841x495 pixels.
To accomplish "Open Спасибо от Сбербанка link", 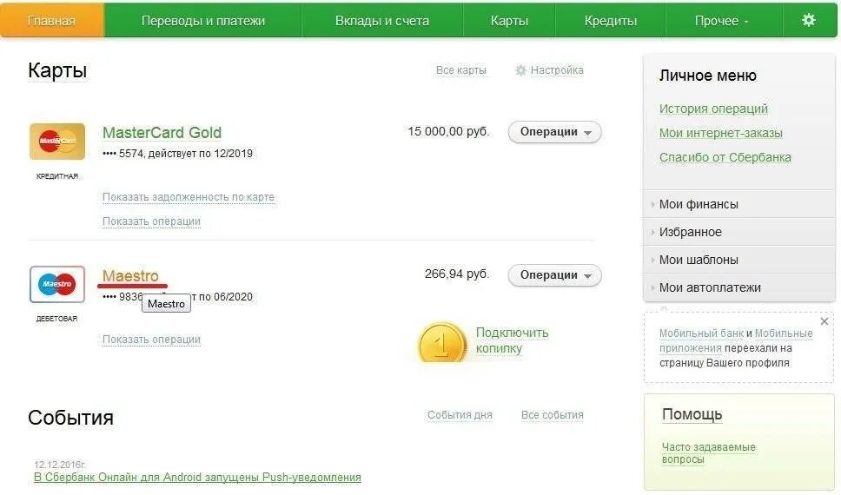I will (x=725, y=157).
